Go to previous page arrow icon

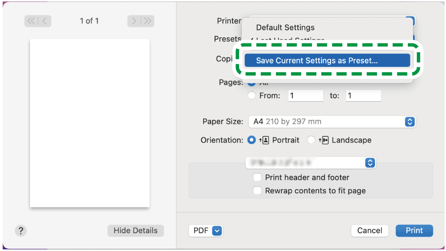(45, 21)
